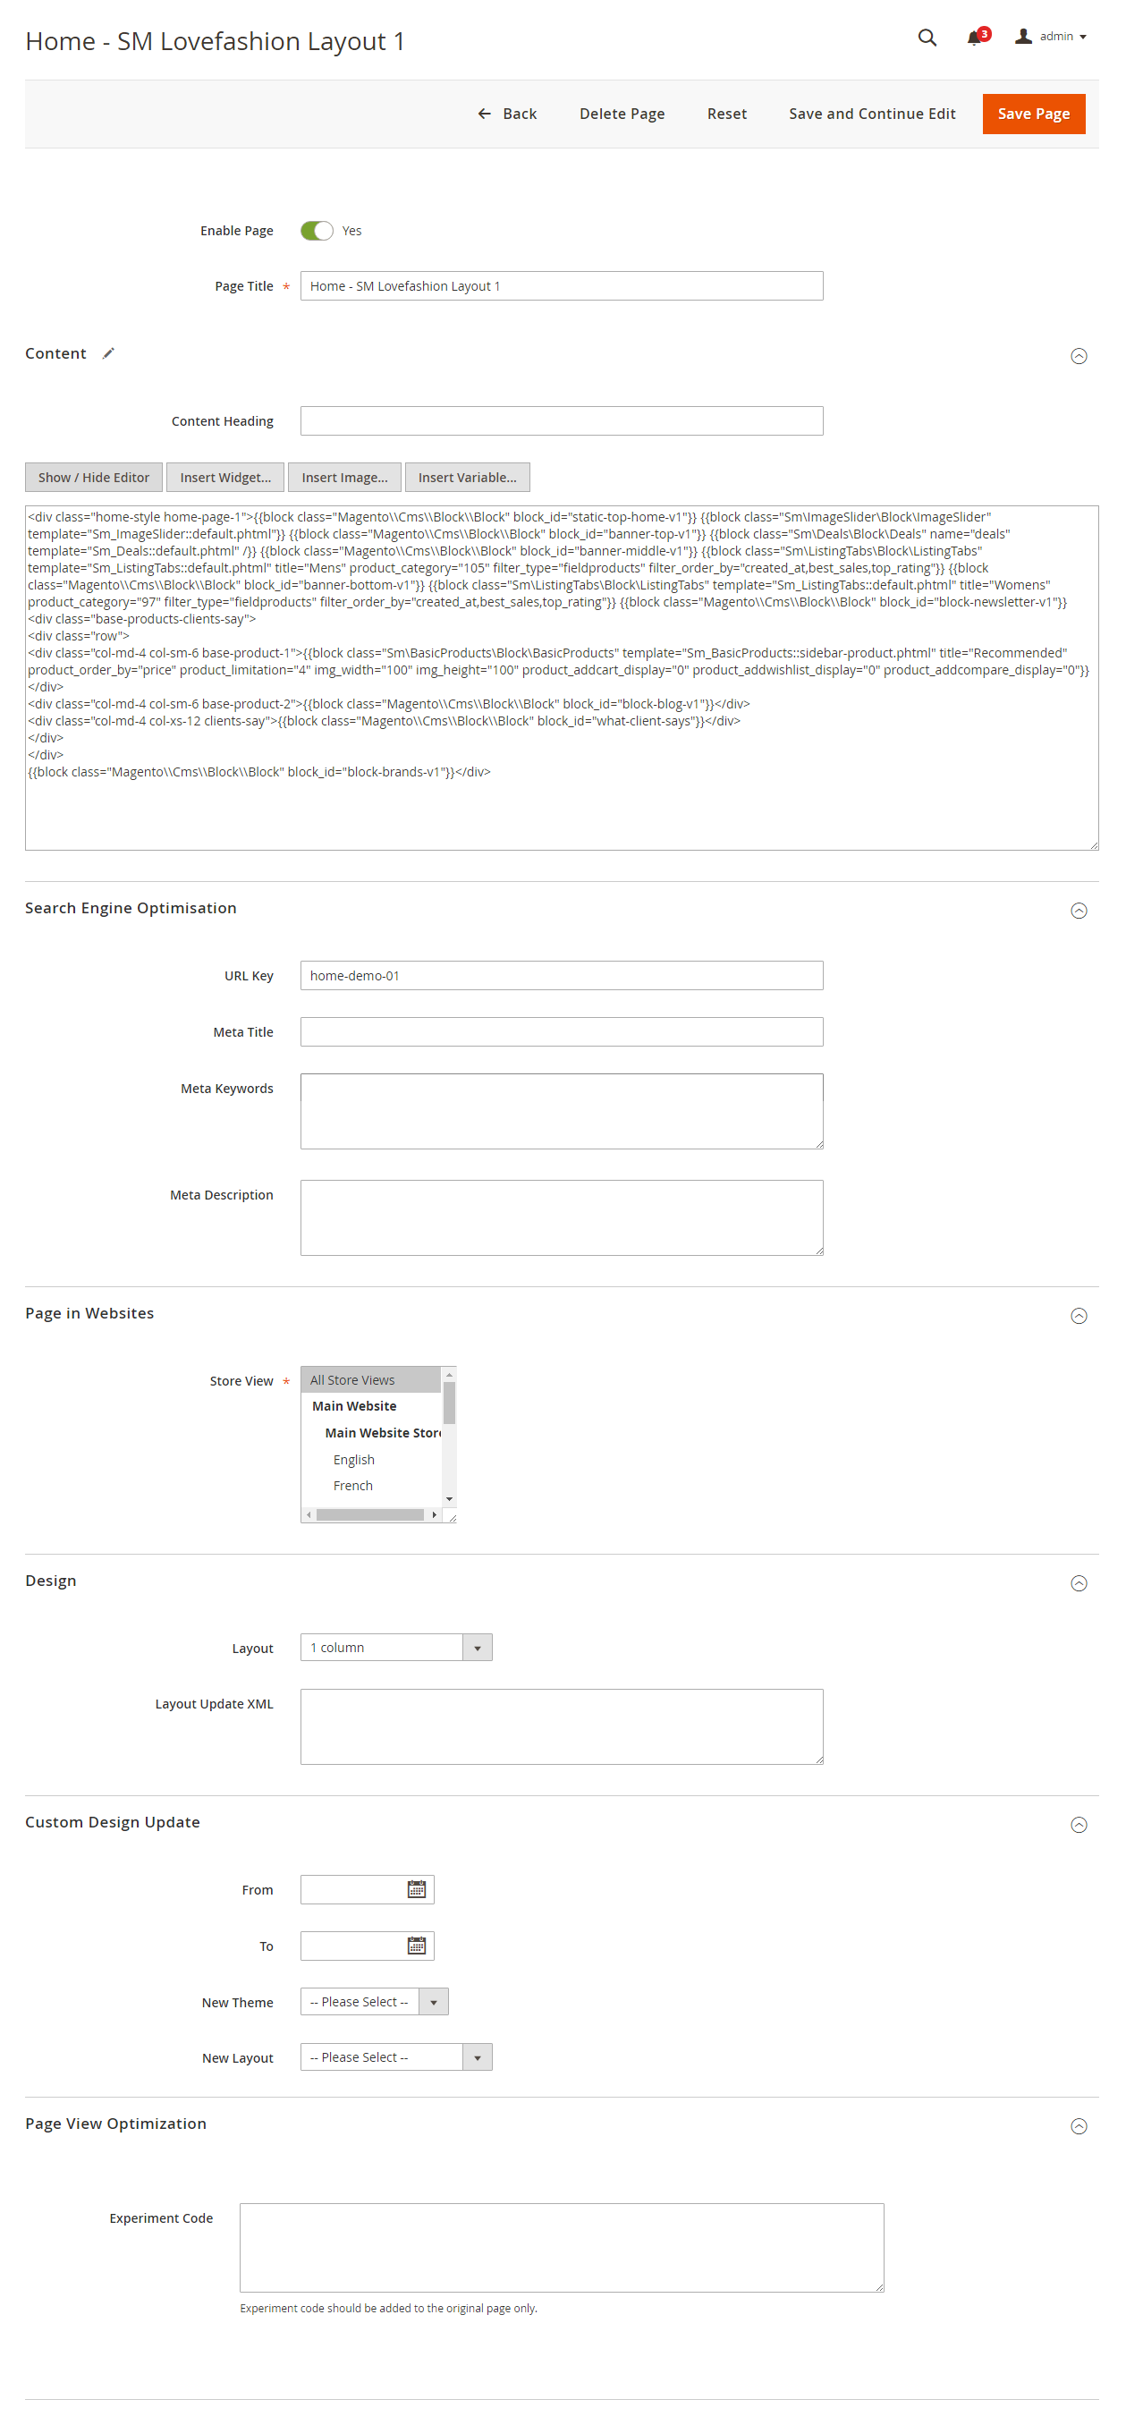The image size is (1126, 2425).
Task: Open the notifications bell
Action: click(x=978, y=37)
